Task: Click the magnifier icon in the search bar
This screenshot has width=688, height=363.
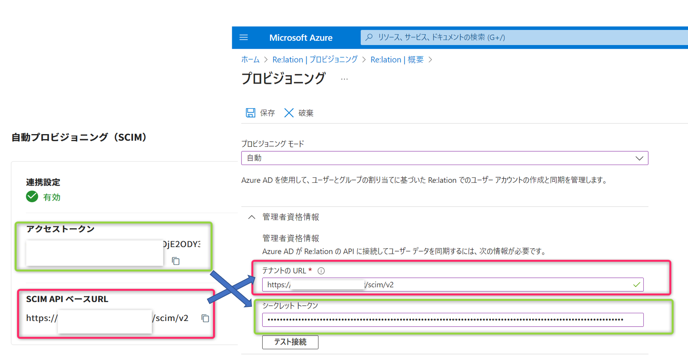Action: click(369, 38)
